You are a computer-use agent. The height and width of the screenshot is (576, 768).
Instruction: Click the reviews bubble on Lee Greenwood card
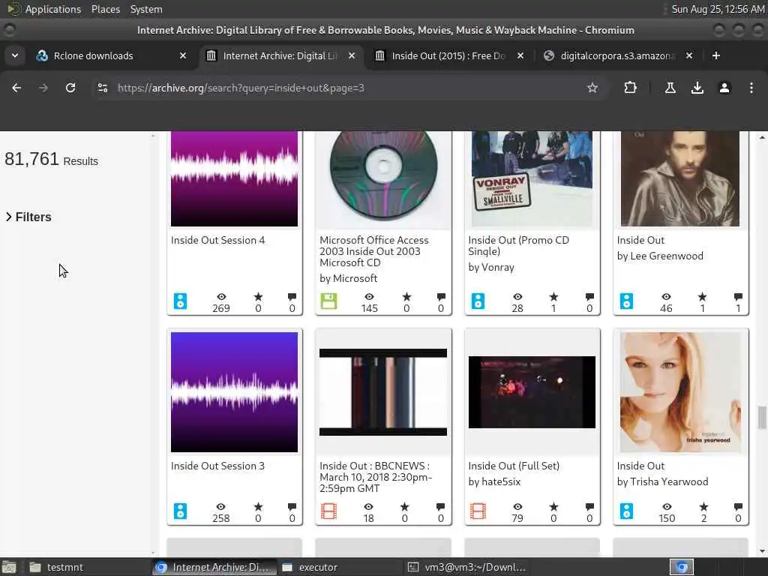pos(738,297)
